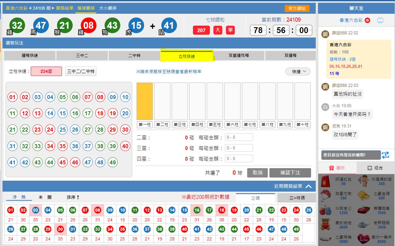
Task: Pick number 17 in the selection grid
Action: point(88,113)
